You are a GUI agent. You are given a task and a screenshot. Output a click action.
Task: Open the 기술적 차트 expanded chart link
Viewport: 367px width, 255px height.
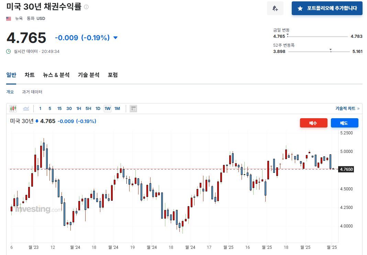[x=347, y=109]
